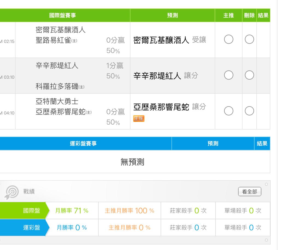
Task: Click the 運彩盤賽事 blue column header
Action: point(83,143)
